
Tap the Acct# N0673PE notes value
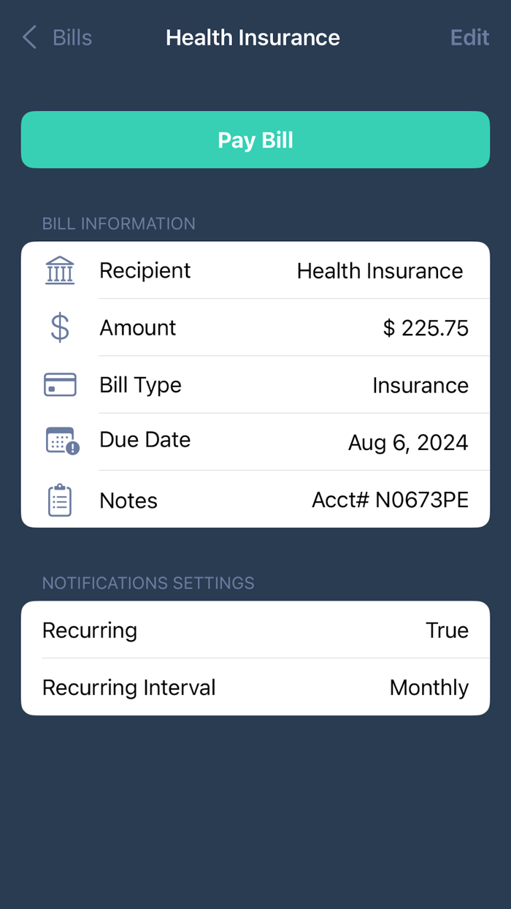pyautogui.click(x=390, y=500)
